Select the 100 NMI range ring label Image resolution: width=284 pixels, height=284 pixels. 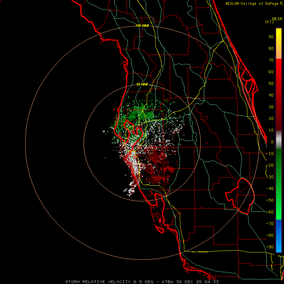click(x=142, y=26)
